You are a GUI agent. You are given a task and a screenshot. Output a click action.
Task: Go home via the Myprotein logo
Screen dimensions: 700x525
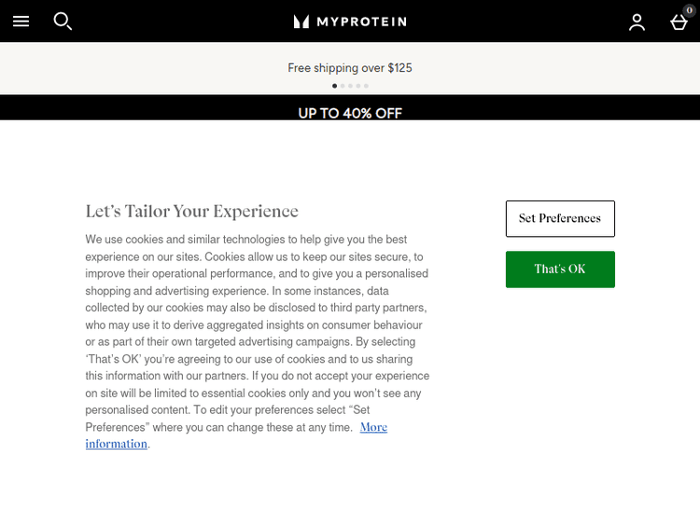click(x=350, y=21)
